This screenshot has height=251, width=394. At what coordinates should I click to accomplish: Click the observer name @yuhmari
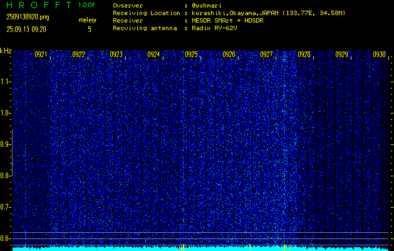point(207,6)
